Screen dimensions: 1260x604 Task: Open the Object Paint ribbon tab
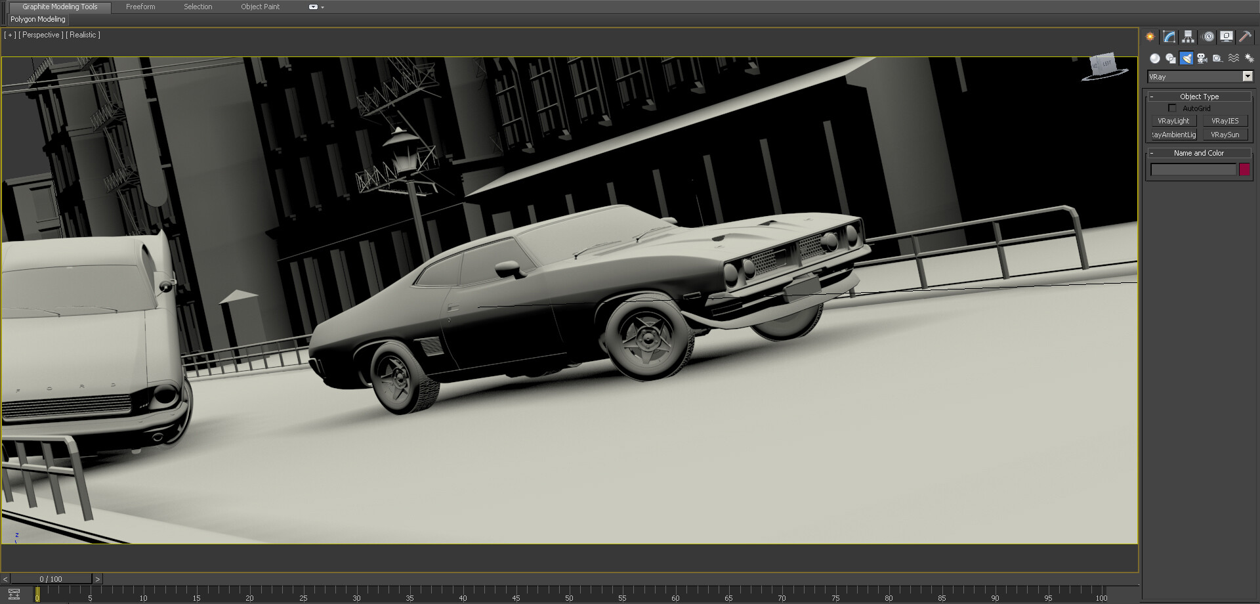(260, 7)
